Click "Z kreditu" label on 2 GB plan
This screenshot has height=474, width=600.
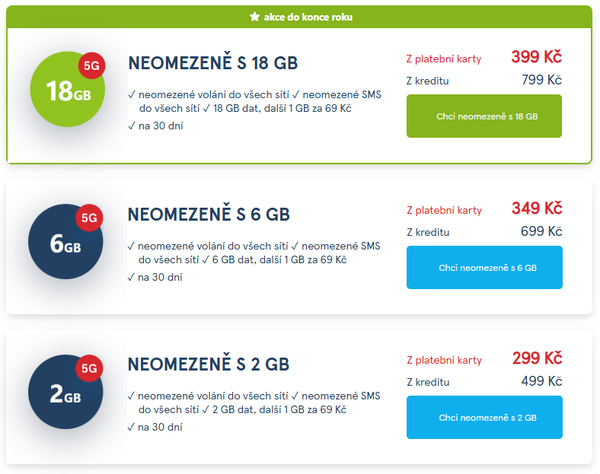pyautogui.click(x=427, y=382)
